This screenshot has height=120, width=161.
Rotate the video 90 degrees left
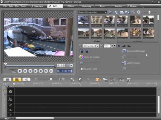point(81,51)
